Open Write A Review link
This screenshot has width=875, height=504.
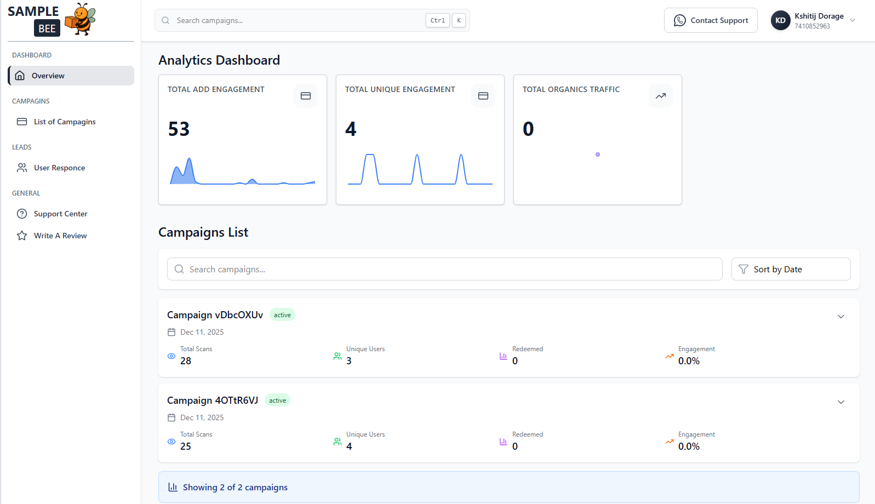pyautogui.click(x=60, y=236)
